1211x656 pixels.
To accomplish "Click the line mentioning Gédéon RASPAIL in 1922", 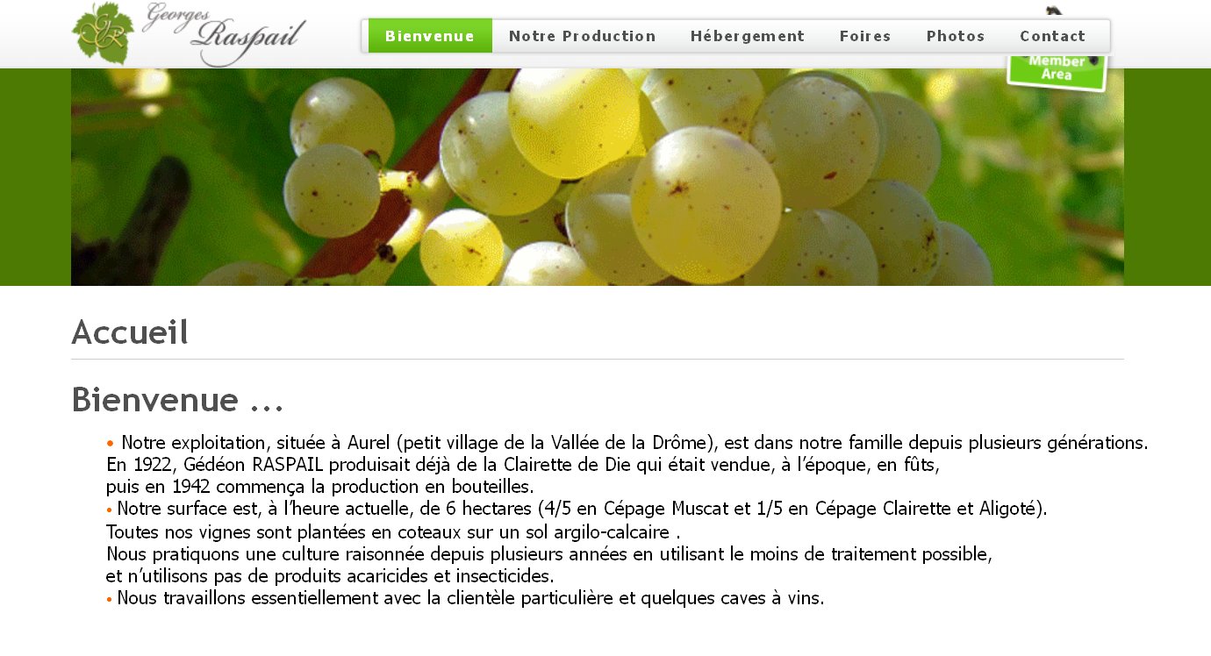I will pyautogui.click(x=523, y=464).
